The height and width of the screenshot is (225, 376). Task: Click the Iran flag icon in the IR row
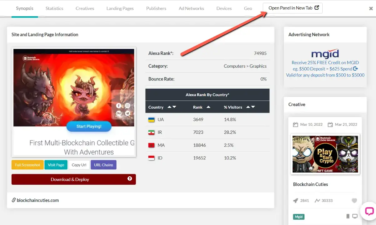(x=151, y=132)
